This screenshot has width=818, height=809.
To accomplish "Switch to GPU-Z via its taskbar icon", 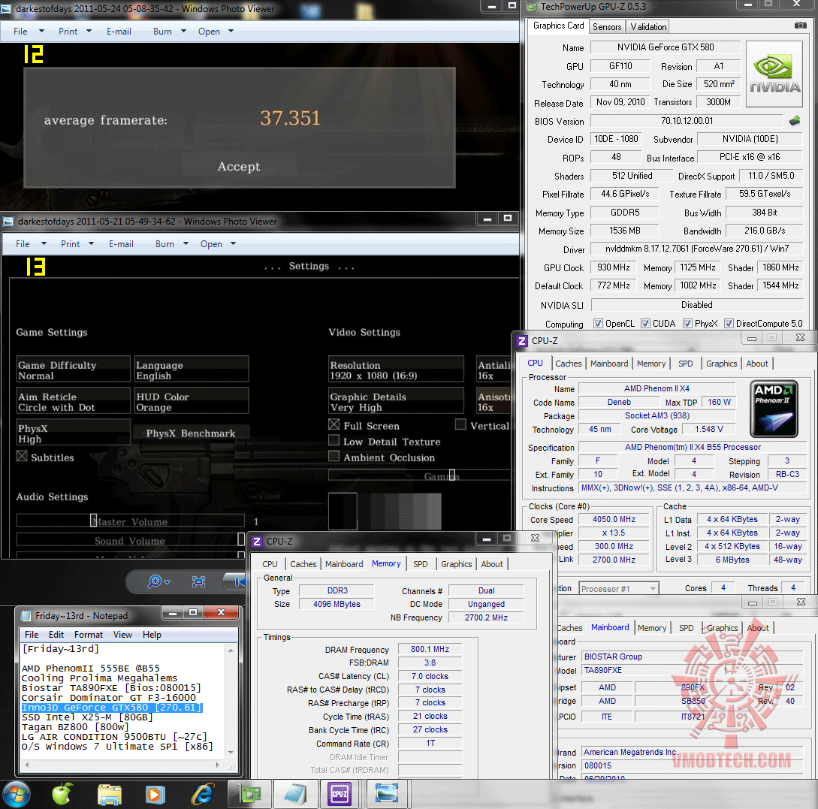I will coord(250,795).
